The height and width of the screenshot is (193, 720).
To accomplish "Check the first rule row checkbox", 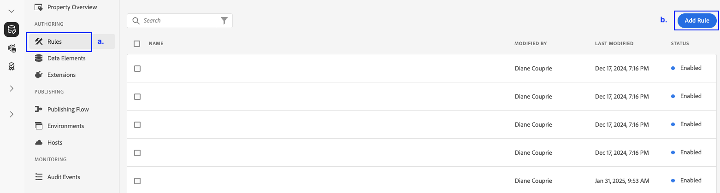I will (x=137, y=69).
